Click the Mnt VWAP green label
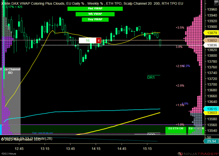Viewport: 219px width, 156px height. (95, 9)
